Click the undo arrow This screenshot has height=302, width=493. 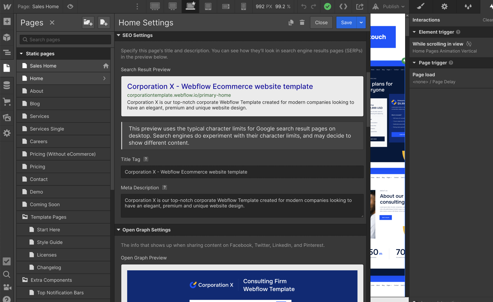(304, 7)
